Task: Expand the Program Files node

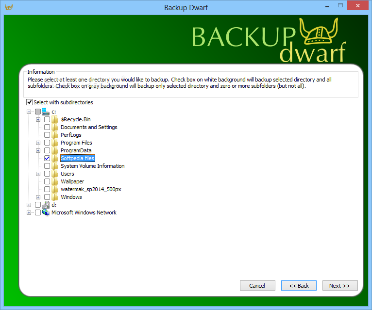Action: pos(38,143)
